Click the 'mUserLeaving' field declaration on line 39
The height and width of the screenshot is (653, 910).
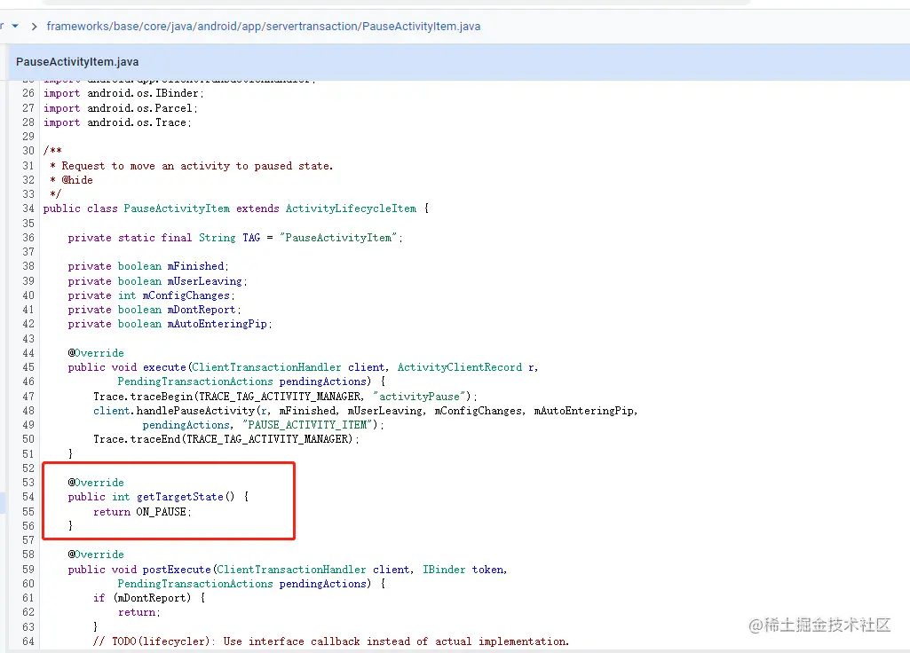(204, 280)
